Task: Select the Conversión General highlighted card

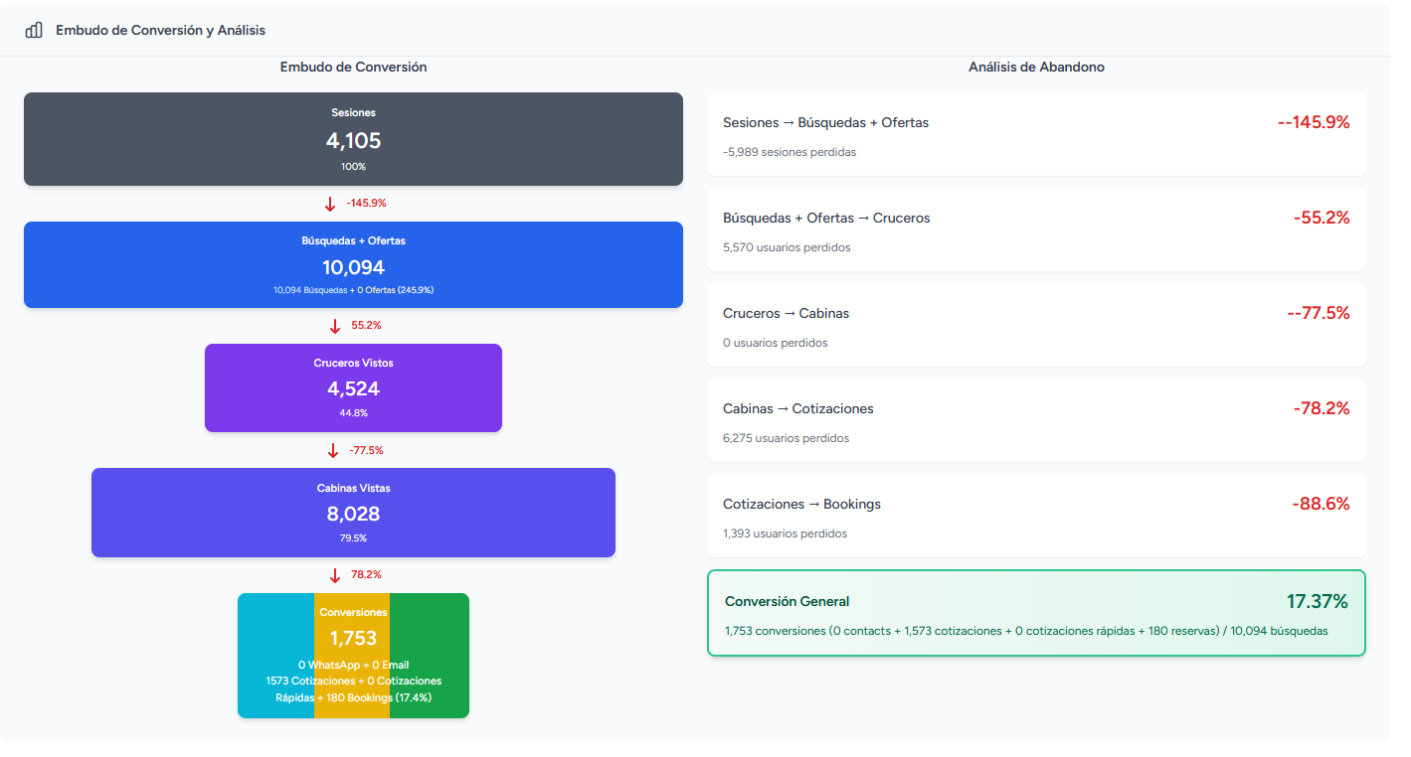Action: pos(1036,611)
